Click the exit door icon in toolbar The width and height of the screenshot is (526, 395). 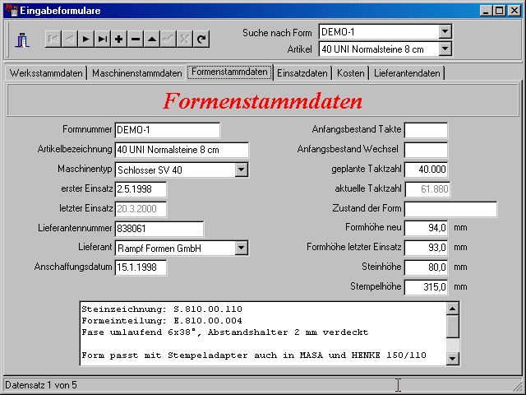click(22, 39)
